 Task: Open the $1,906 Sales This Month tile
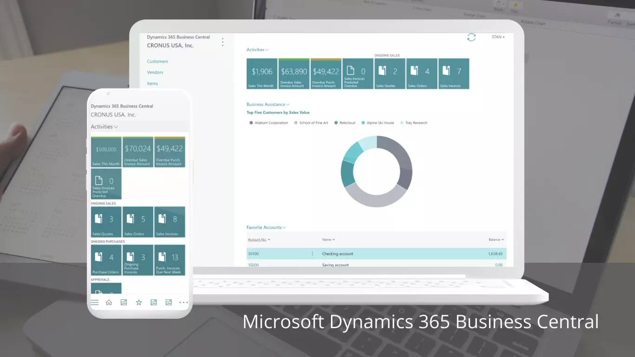[262, 73]
